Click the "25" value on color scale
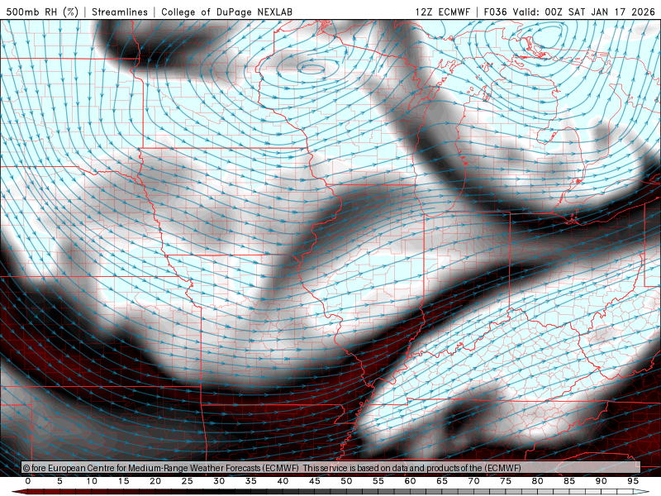The width and height of the screenshot is (661, 496). [188, 481]
